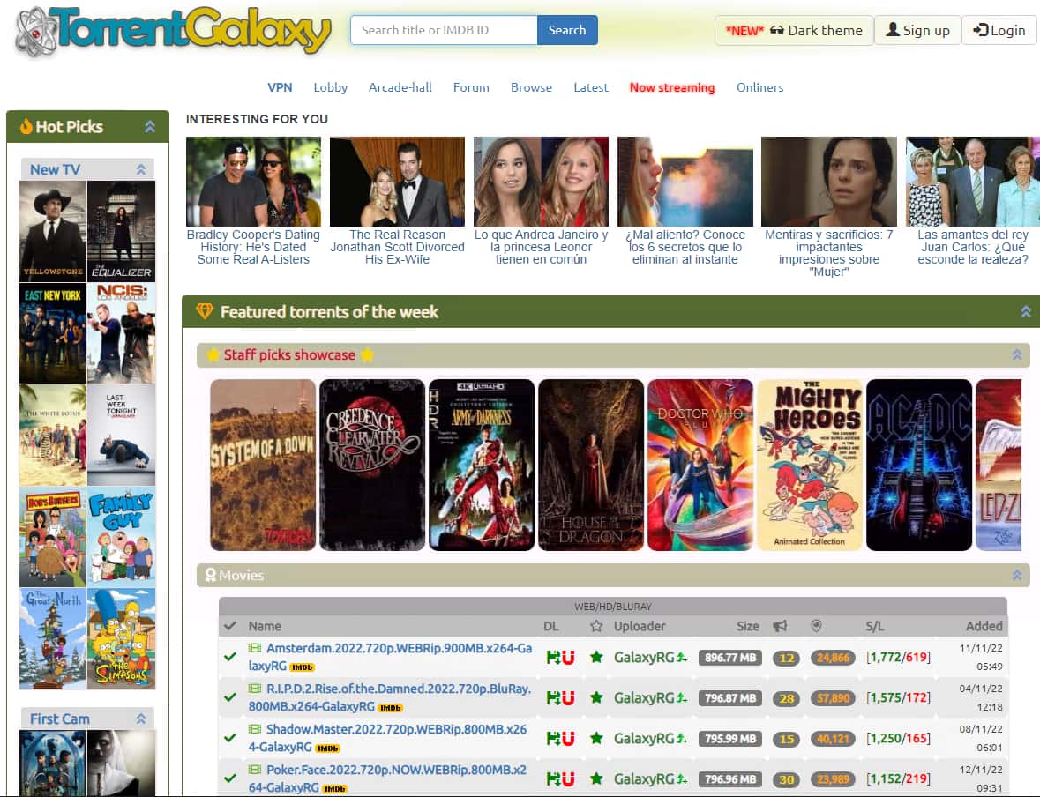The height and width of the screenshot is (797, 1040).
Task: Open the Browse page
Action: pyautogui.click(x=531, y=87)
